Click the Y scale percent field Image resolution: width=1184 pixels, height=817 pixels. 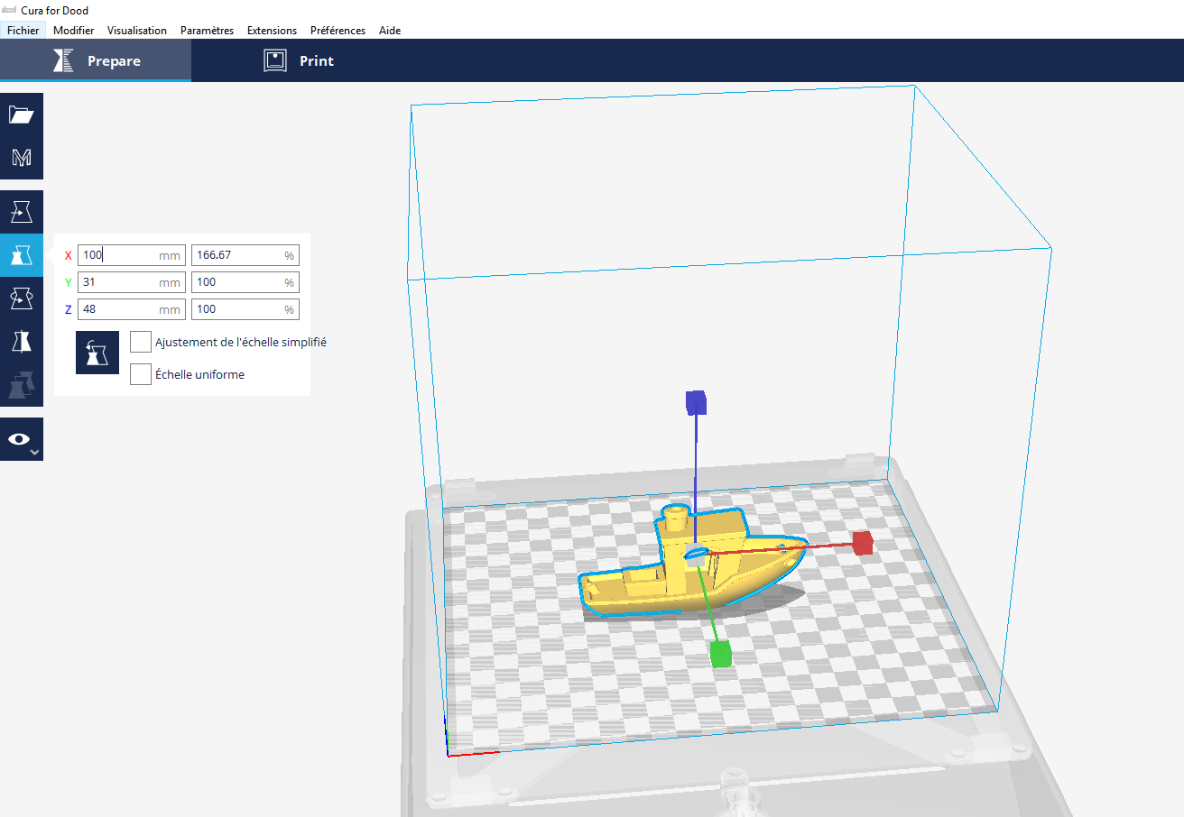pyautogui.click(x=245, y=282)
